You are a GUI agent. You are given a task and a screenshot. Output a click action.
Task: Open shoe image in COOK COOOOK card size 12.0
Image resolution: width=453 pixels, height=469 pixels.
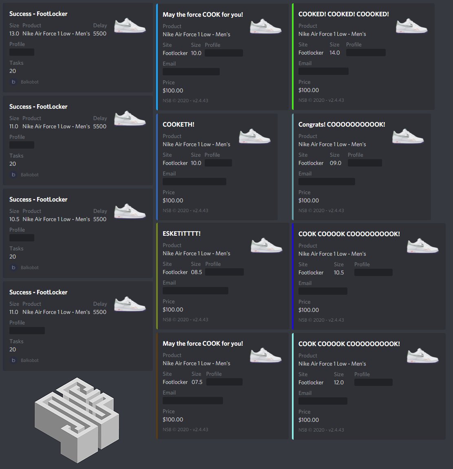coord(422,356)
